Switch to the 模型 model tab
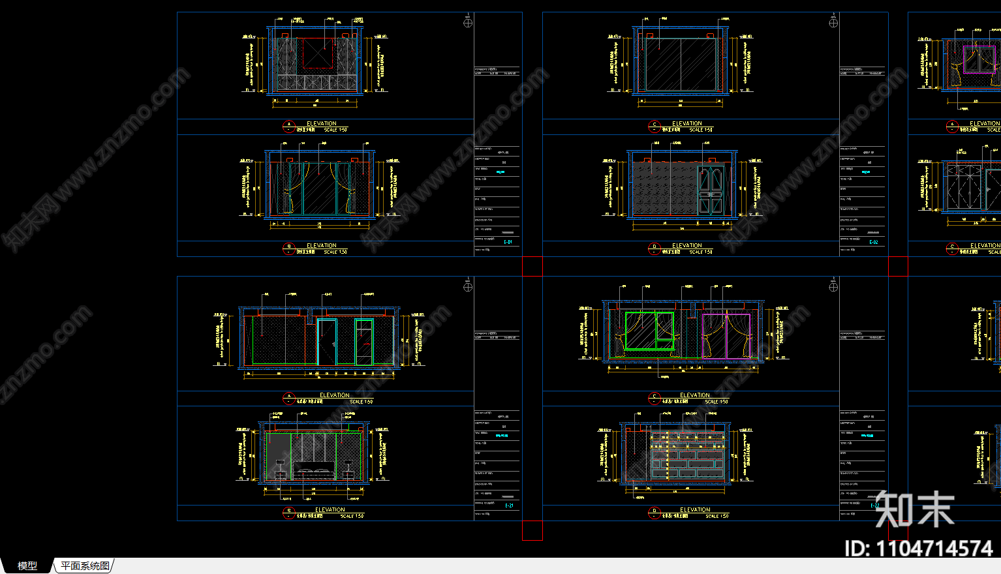This screenshot has width=1001, height=574. click(x=27, y=566)
